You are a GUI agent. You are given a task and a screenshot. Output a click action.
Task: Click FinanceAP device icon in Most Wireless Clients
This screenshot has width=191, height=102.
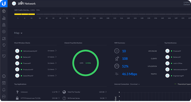[x=17, y=63]
